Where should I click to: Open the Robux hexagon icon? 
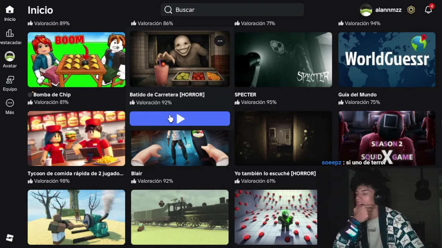point(411,10)
